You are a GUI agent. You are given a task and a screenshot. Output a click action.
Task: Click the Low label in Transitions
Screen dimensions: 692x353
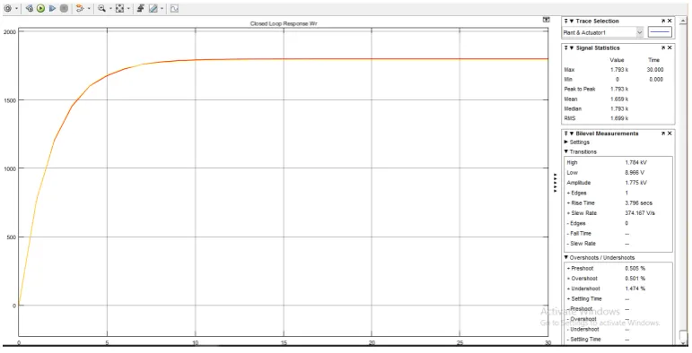point(572,173)
